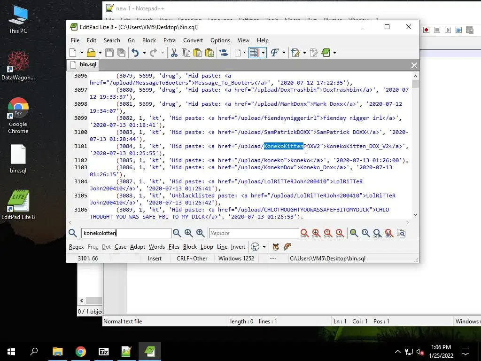Toggle the Line search option
Screen dimensions: 481x361
tap(222, 247)
